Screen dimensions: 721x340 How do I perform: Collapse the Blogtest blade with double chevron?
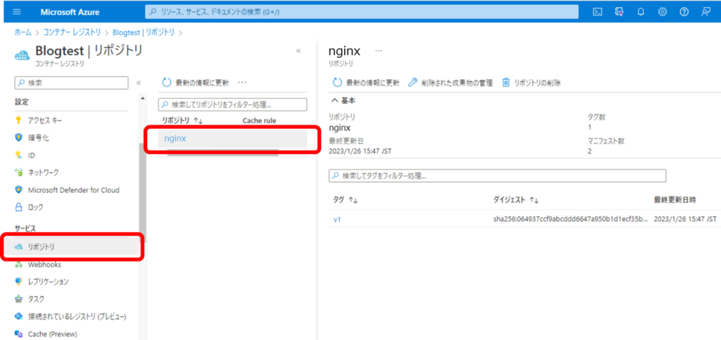coord(298,50)
